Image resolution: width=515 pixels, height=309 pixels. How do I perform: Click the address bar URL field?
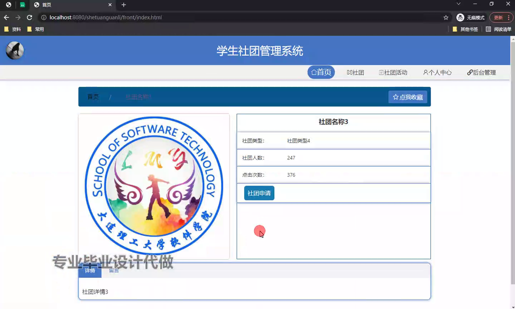click(x=245, y=17)
